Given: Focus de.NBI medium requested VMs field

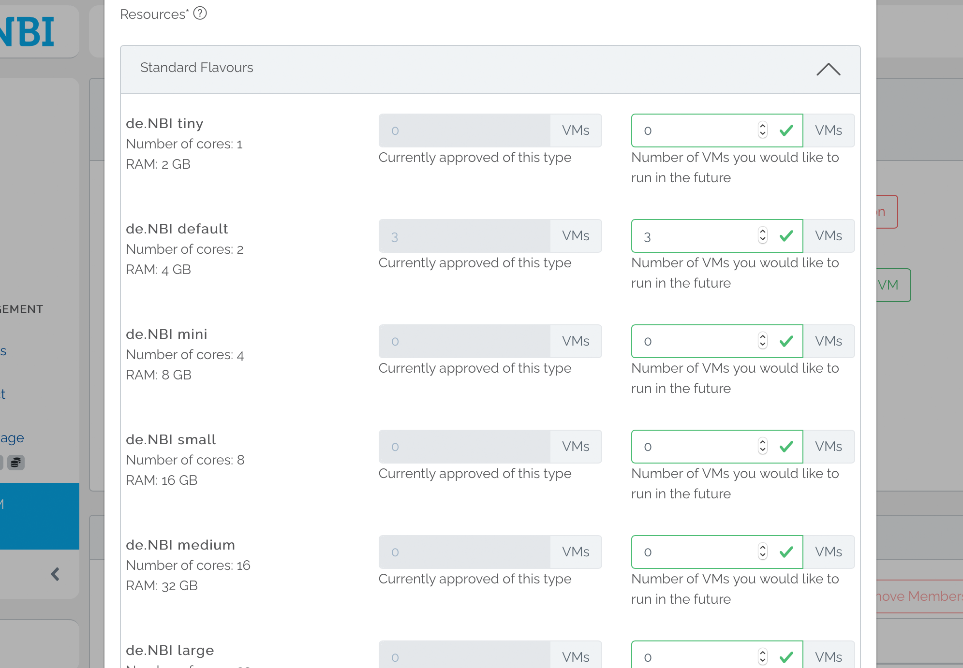Looking at the screenshot, I should [696, 552].
